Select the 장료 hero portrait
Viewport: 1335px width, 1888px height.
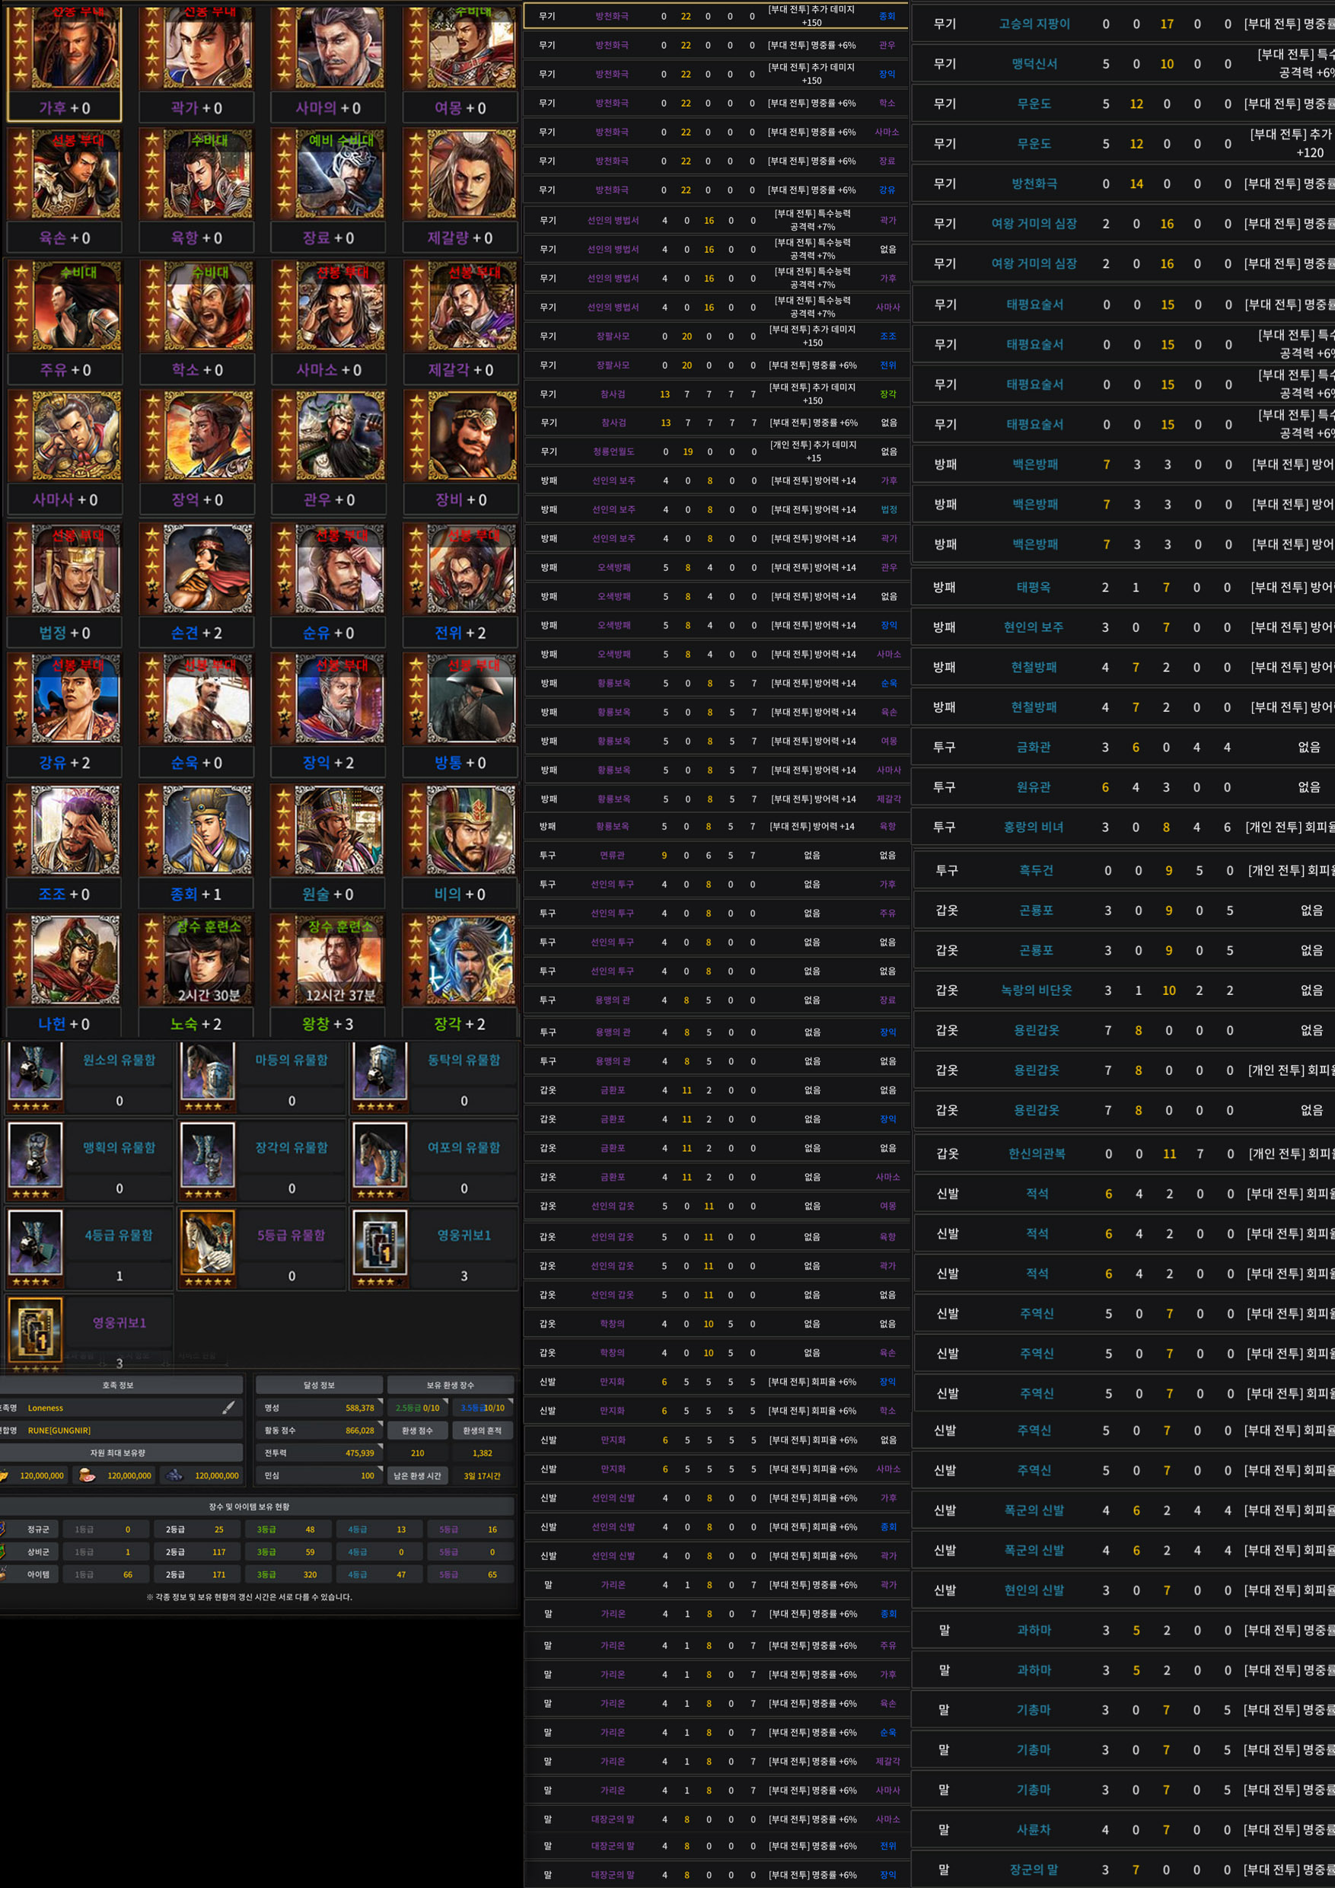point(339,174)
